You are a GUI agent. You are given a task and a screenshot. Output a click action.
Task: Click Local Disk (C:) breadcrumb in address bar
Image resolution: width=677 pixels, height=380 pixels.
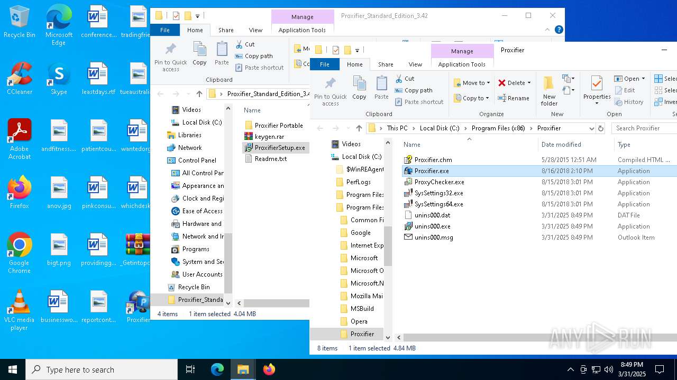[x=440, y=128]
